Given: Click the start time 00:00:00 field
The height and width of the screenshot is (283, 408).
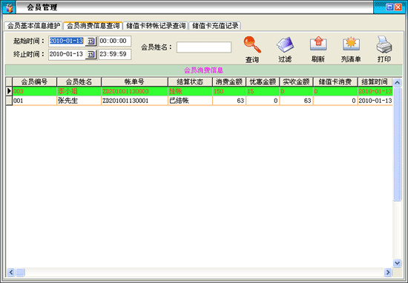Looking at the screenshot, I should tap(115, 41).
